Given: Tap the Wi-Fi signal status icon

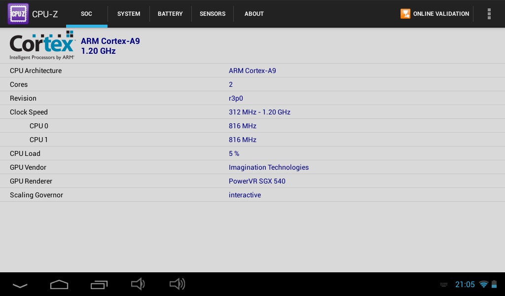Looking at the screenshot, I should coord(483,284).
